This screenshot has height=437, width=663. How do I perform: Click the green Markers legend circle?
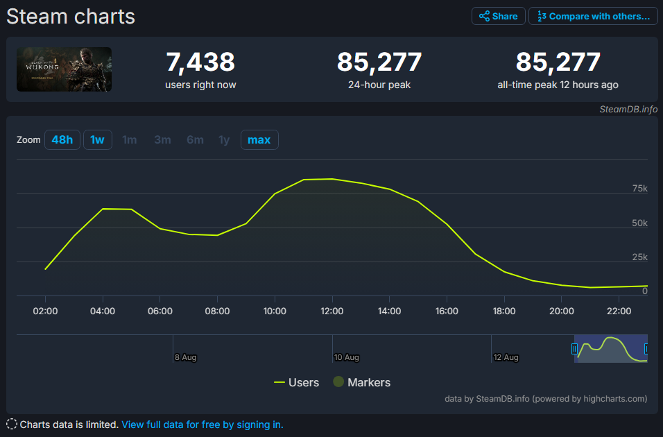[x=338, y=382]
